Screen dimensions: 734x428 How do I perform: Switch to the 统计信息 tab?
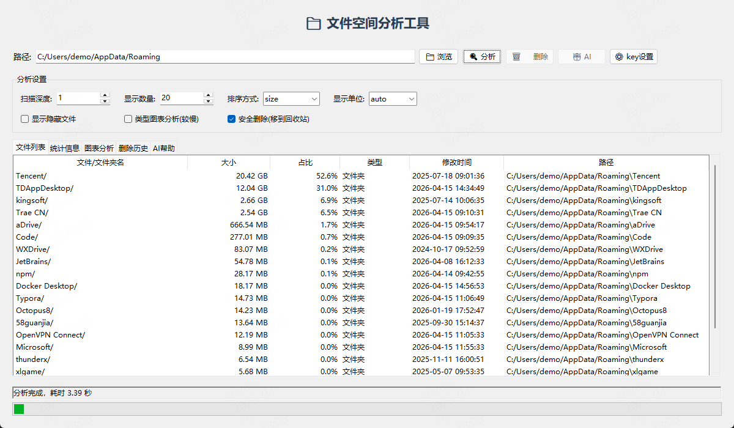[65, 148]
